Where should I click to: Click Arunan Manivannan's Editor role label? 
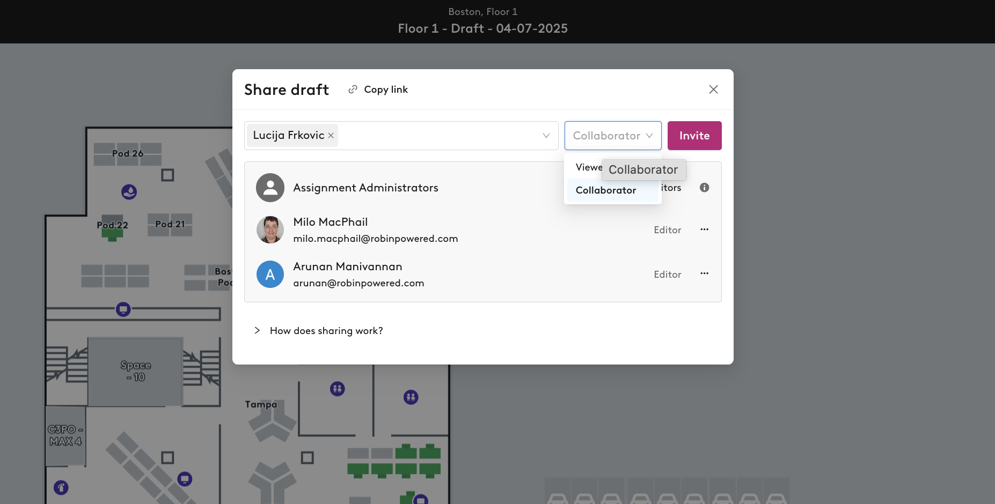click(x=668, y=275)
